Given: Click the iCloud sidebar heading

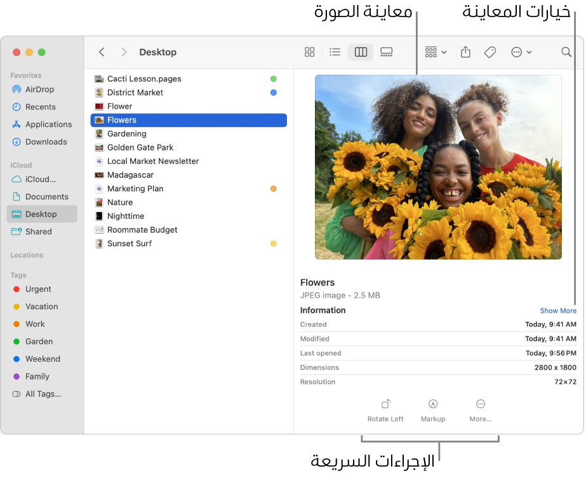Looking at the screenshot, I should (21, 165).
